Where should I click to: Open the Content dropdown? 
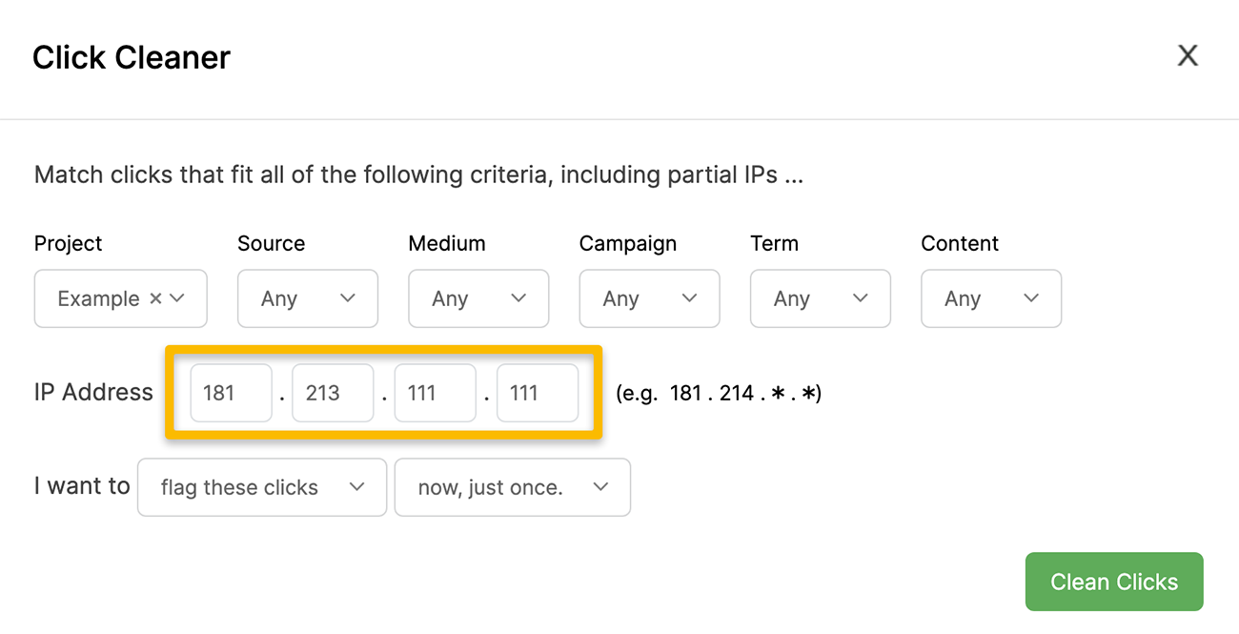tap(990, 298)
